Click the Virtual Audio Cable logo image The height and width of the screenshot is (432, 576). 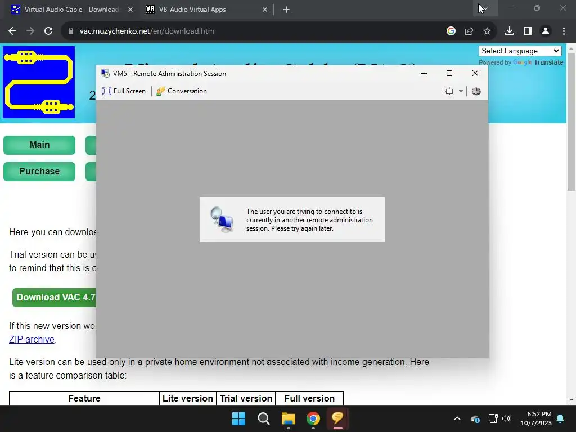point(39,82)
